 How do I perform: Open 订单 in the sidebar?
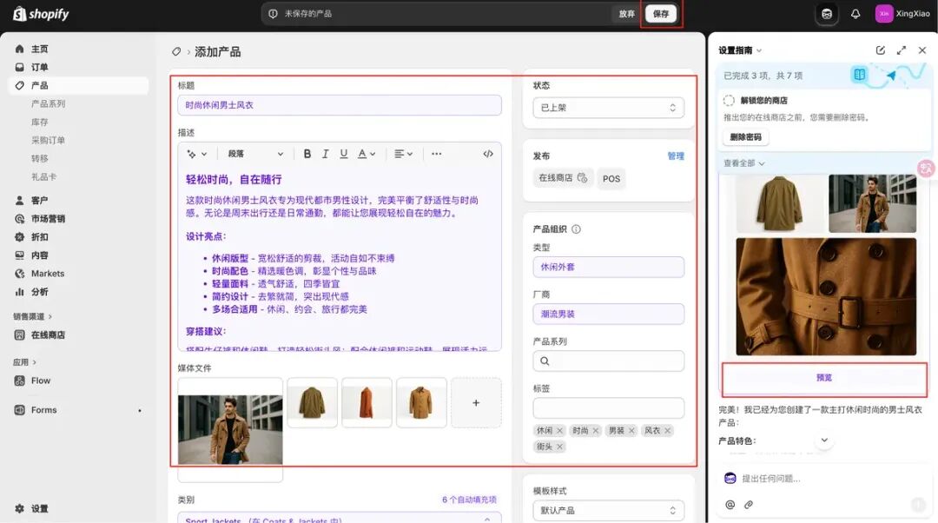click(40, 67)
